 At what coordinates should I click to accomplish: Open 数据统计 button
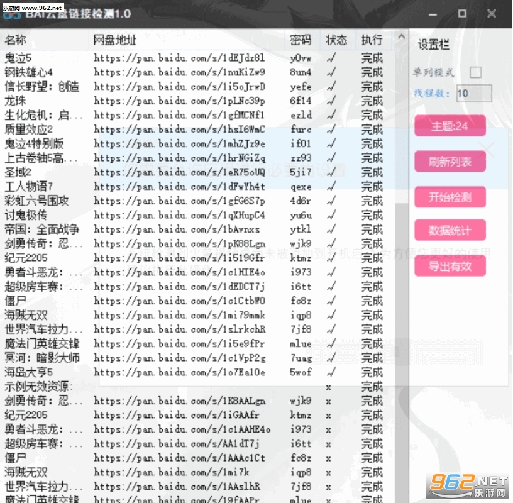tap(450, 230)
